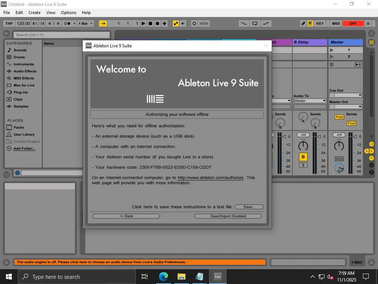Select the Drums category
This screenshot has height=284, width=378.
point(19,57)
